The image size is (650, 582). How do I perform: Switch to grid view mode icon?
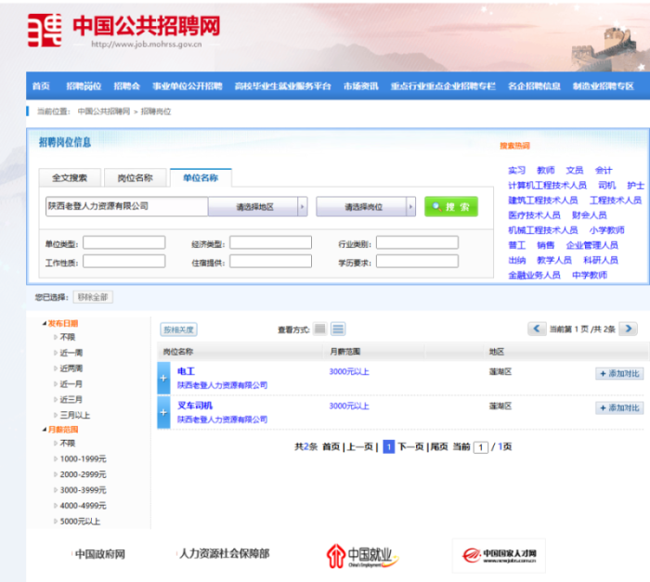point(320,330)
